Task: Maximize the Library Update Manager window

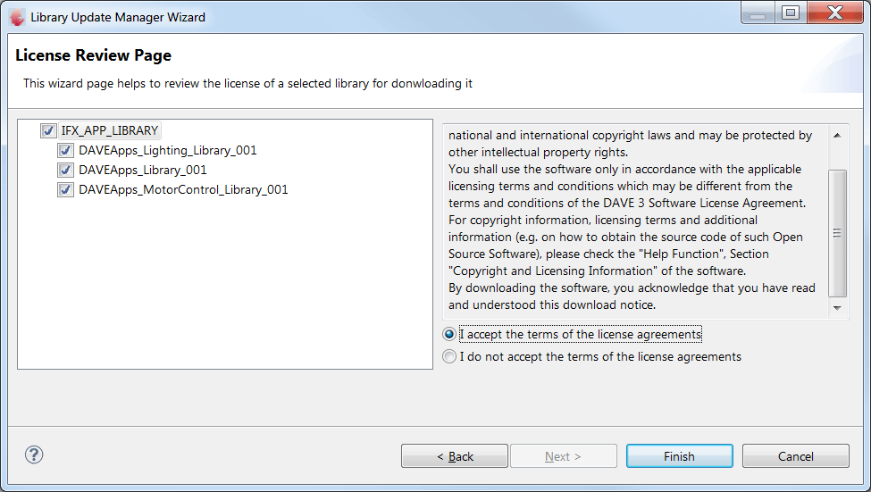Action: pyautogui.click(x=791, y=13)
